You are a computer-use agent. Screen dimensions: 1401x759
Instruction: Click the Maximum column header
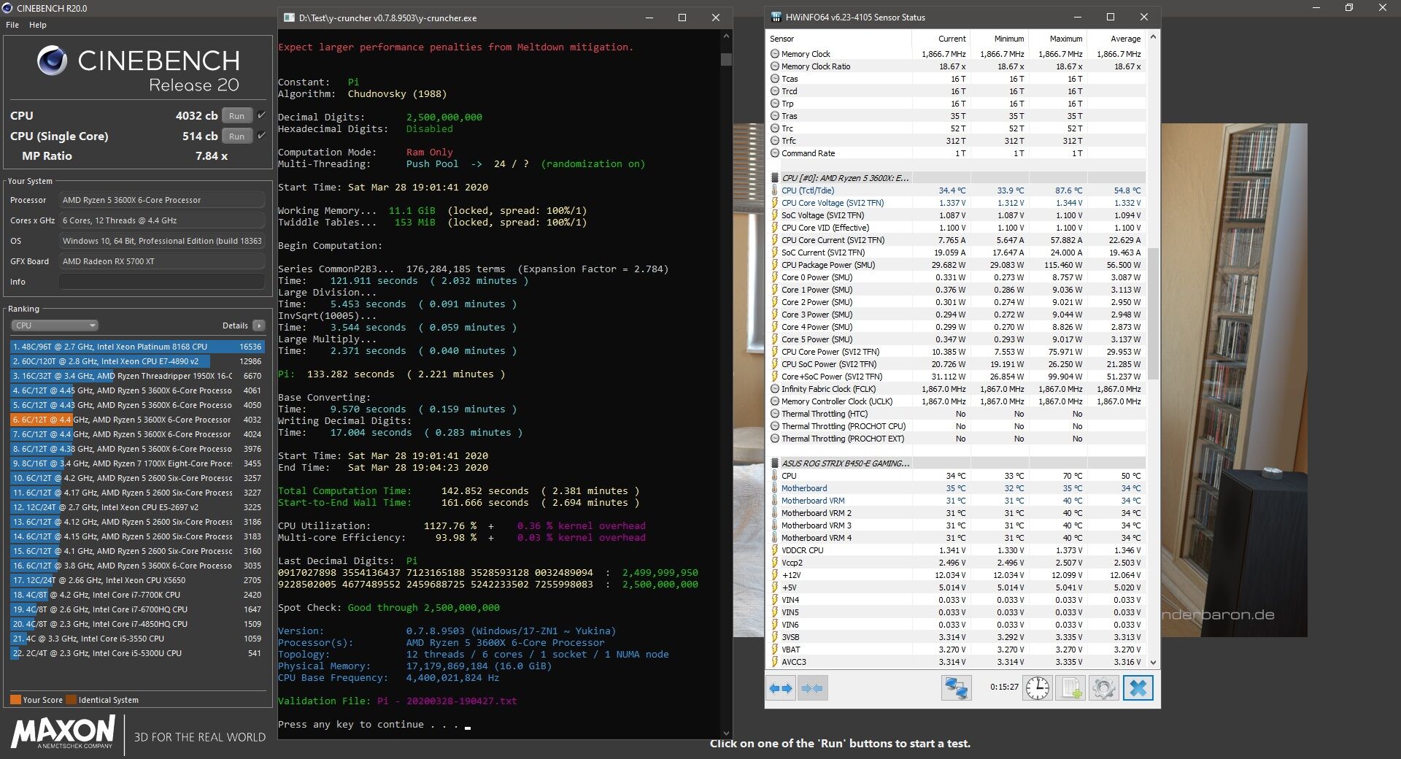[1057, 39]
